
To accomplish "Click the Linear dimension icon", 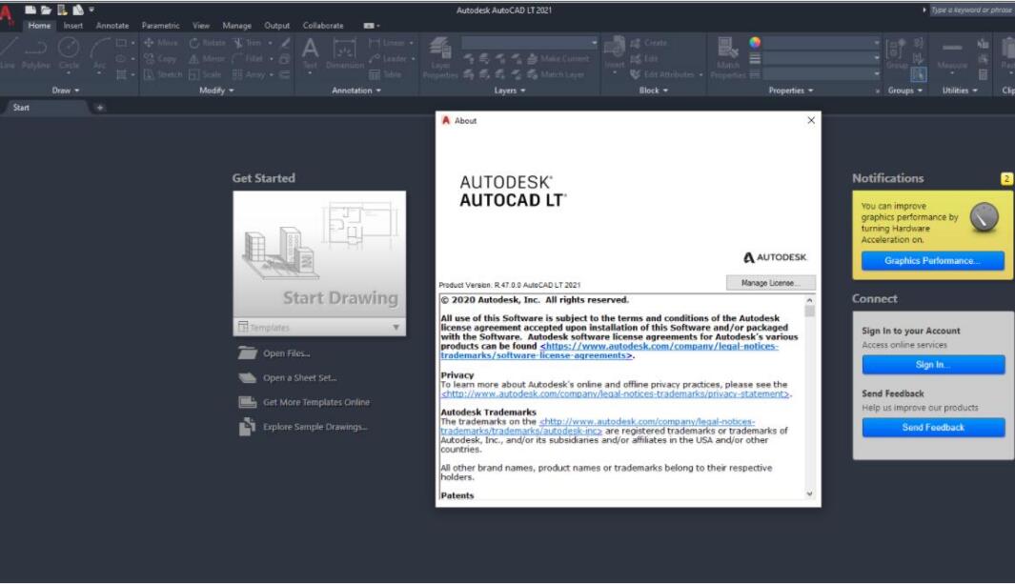I will click(387, 43).
